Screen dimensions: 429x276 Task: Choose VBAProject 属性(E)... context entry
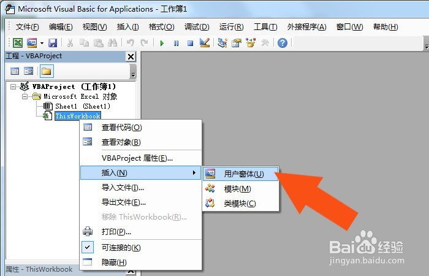141,158
